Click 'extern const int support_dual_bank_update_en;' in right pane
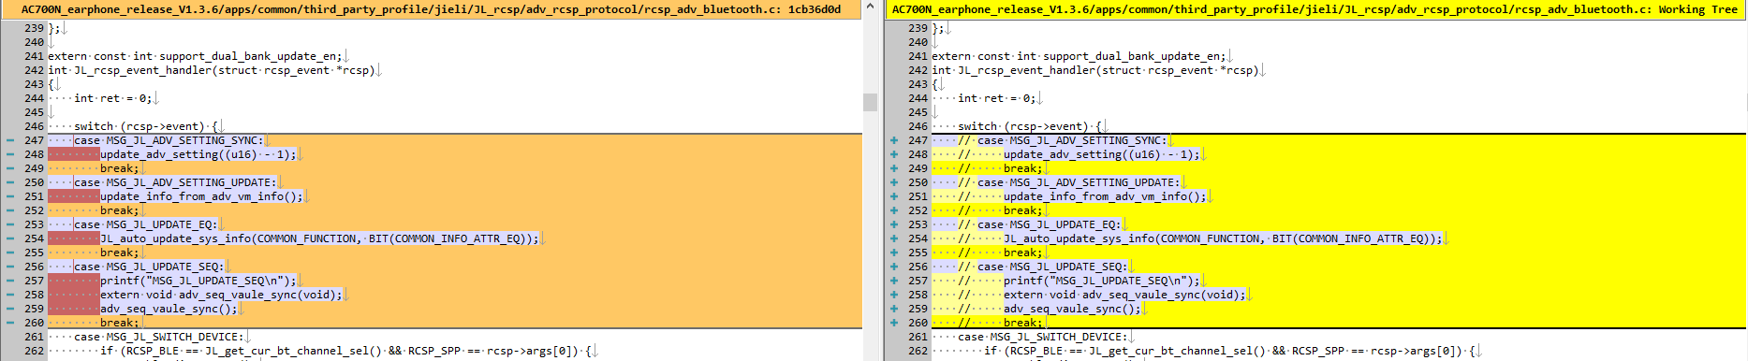 (1079, 56)
